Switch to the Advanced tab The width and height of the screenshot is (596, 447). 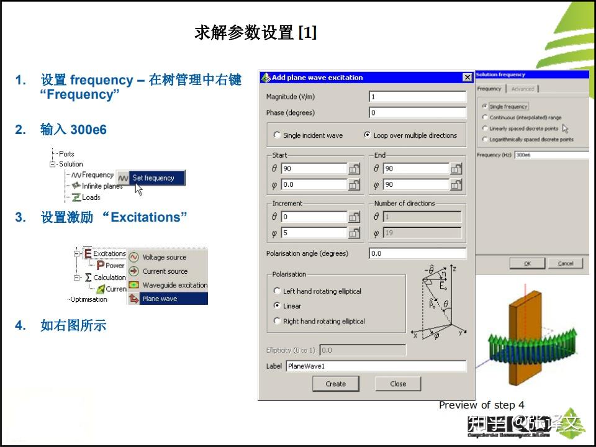(x=524, y=89)
